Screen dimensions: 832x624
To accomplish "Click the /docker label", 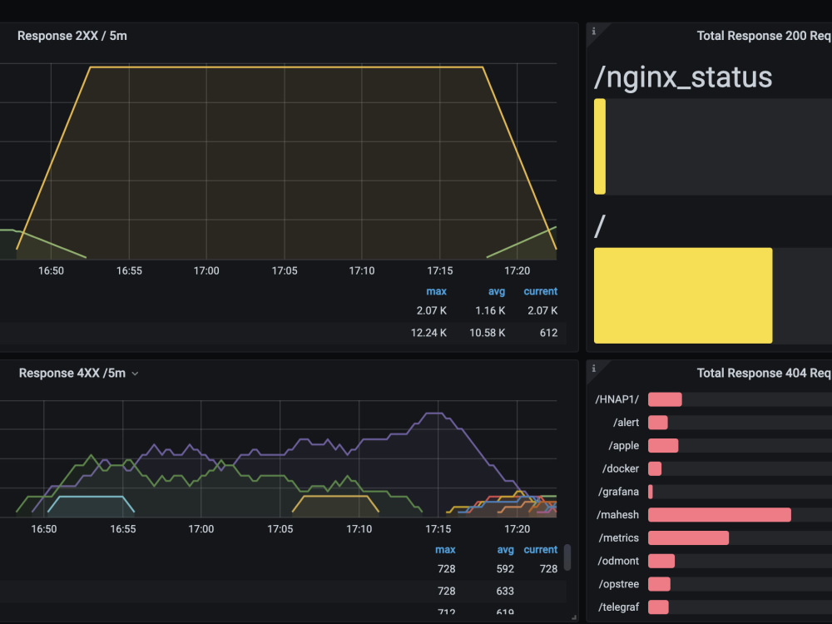I will (621, 468).
